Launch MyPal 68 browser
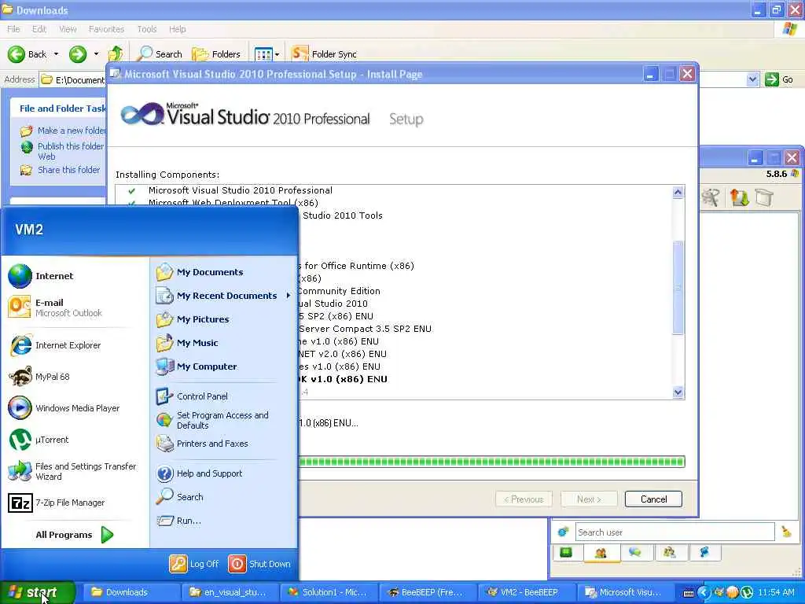This screenshot has width=805, height=604. click(39, 377)
